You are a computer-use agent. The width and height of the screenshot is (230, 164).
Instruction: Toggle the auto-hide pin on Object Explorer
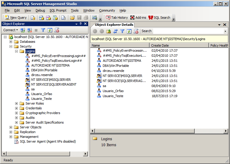point(80,24)
